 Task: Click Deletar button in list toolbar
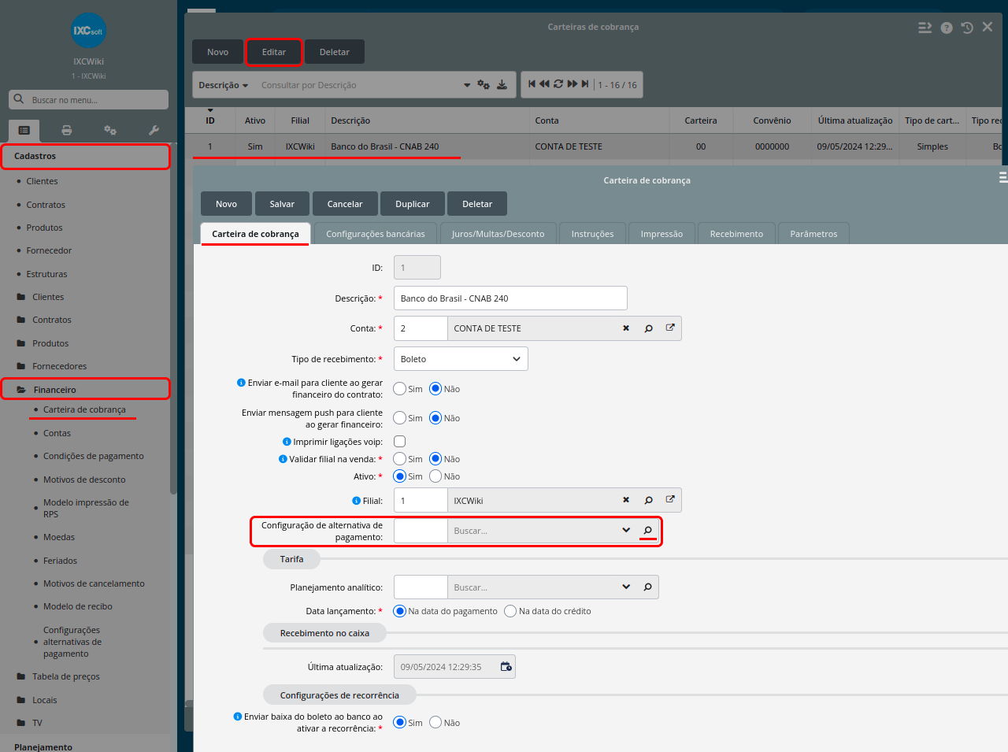[x=335, y=52]
